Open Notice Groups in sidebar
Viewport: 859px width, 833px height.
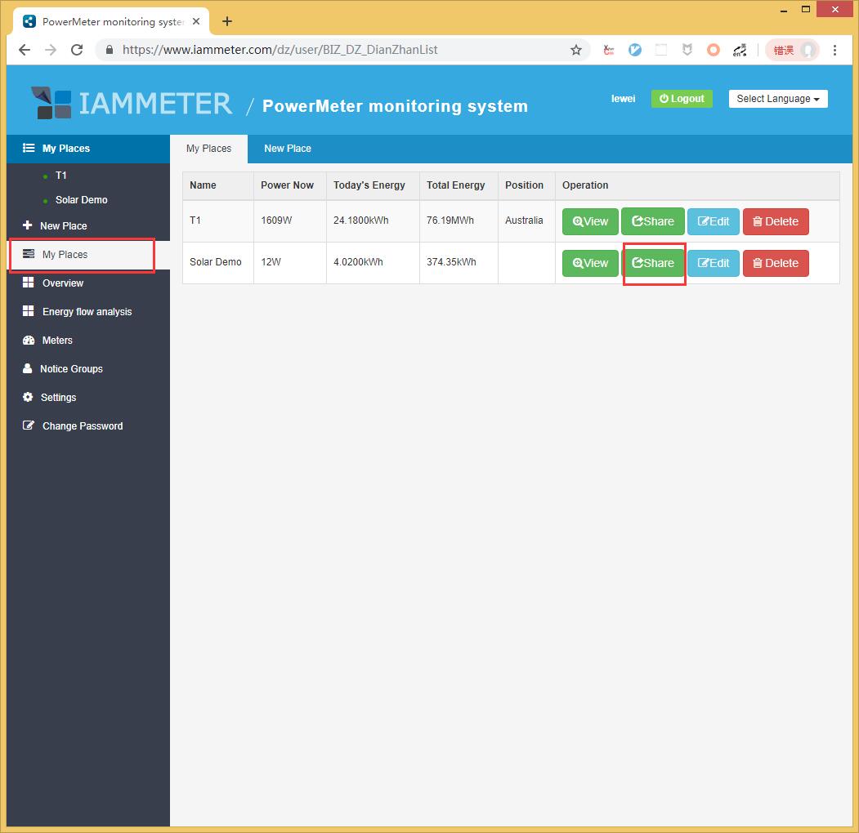click(x=71, y=369)
